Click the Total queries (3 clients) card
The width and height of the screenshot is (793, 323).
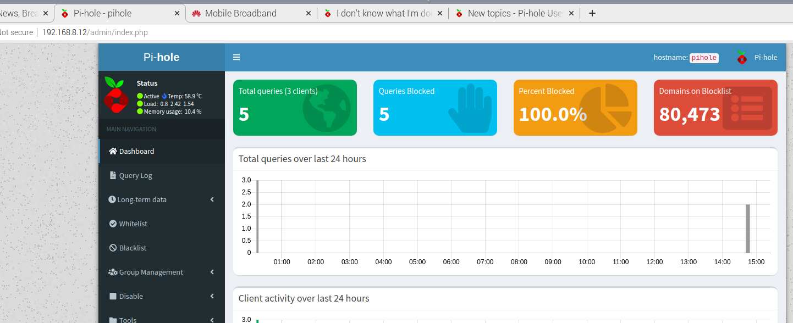point(295,108)
